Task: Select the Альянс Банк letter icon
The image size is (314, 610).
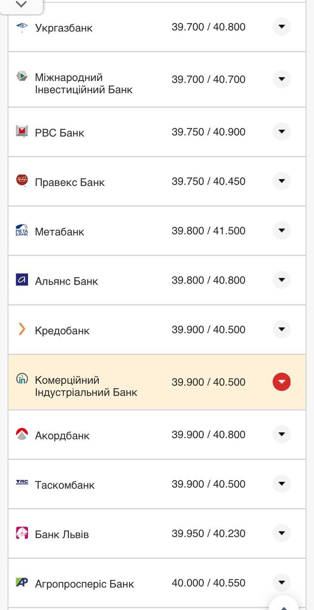Action: pyautogui.click(x=21, y=280)
